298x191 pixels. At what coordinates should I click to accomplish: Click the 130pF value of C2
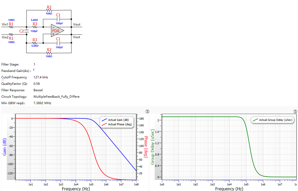[x=34, y=31]
